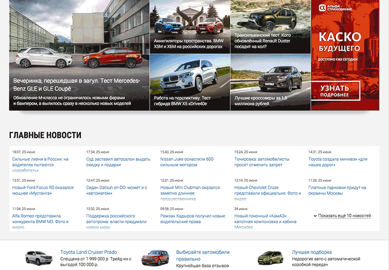Click the '24 июня' date above the КамАЗ news
This screenshot has width=389, height=270.
coord(241,209)
